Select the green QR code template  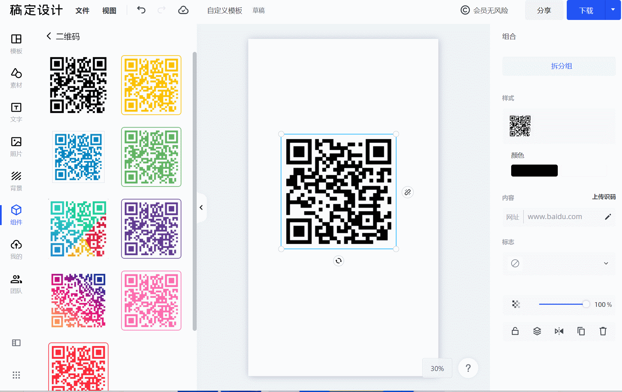[151, 157]
